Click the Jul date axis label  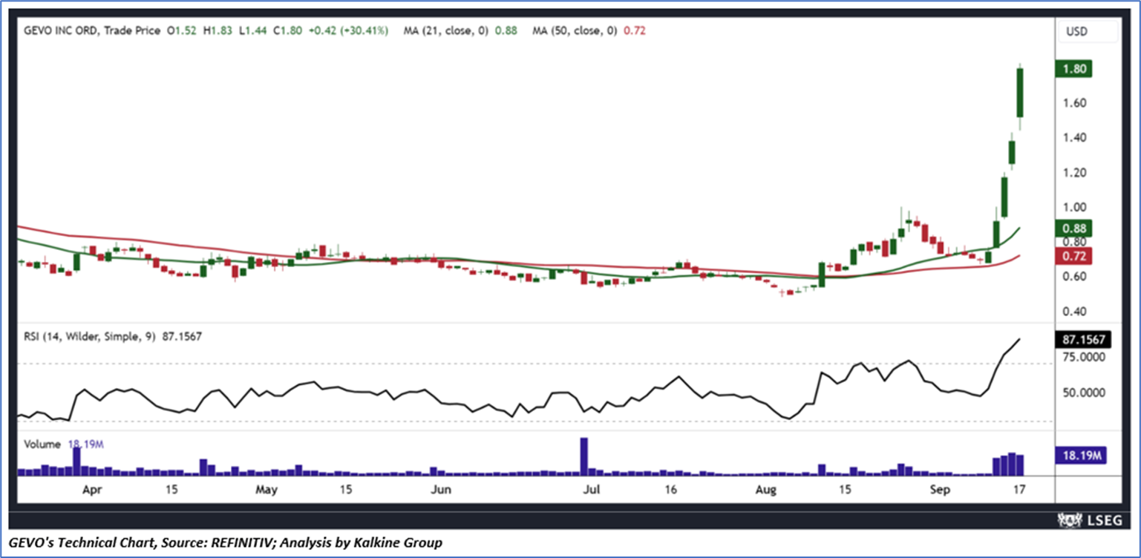point(592,490)
